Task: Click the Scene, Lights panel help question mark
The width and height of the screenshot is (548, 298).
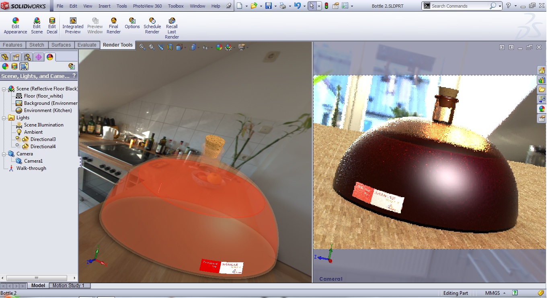Action: 74,76
